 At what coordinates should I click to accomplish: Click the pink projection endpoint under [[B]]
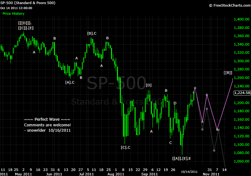point(233,79)
